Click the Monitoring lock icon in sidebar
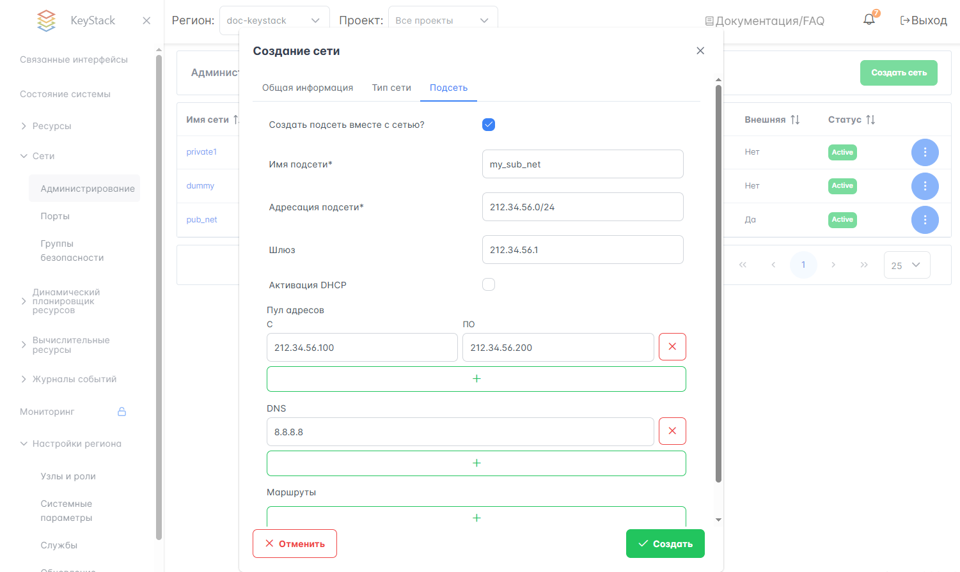960x572 pixels. (122, 412)
